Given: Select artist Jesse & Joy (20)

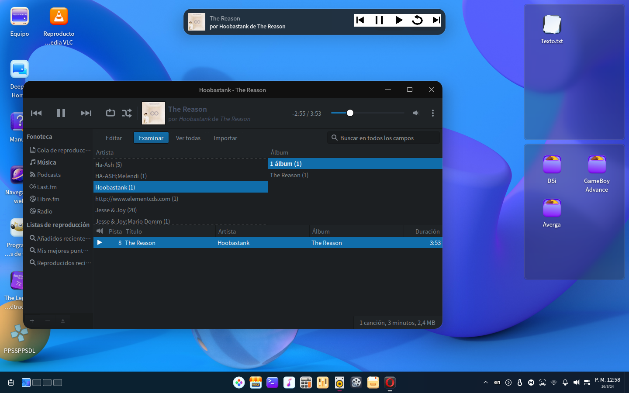Looking at the screenshot, I should pos(180,210).
